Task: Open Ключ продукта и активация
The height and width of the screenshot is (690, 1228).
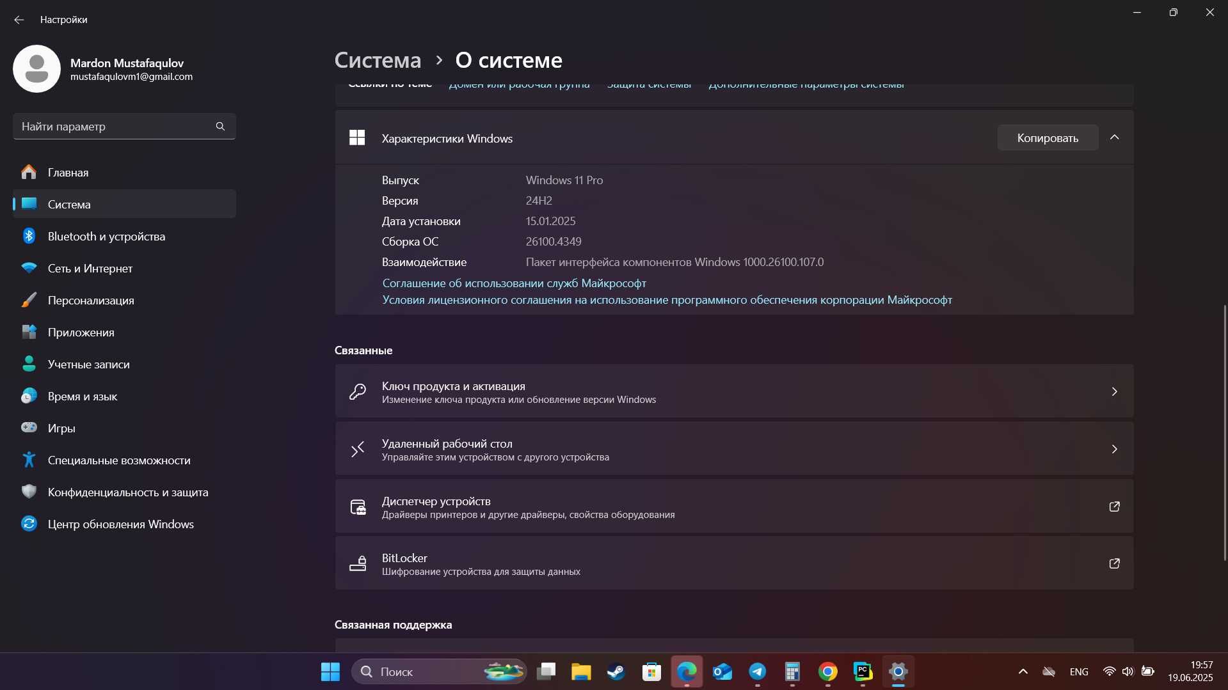Action: pos(734,391)
